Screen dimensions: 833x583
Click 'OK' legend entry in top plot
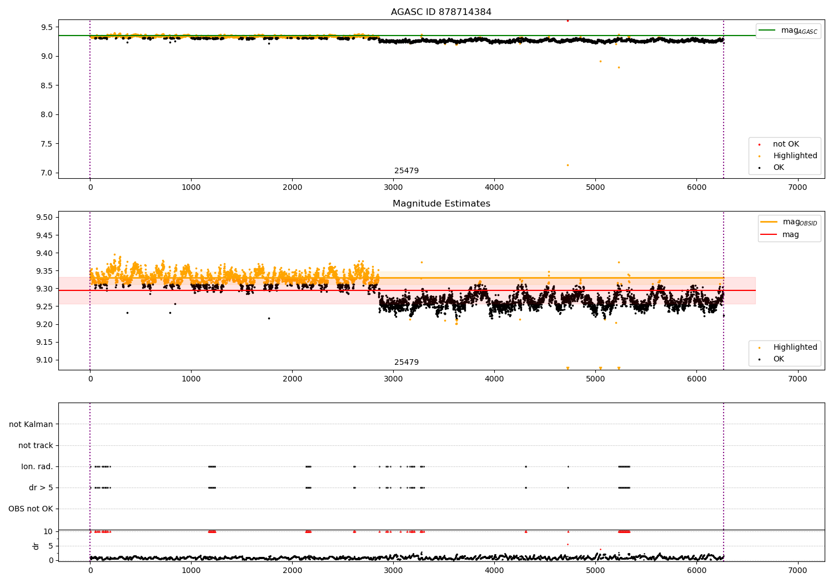coord(779,167)
